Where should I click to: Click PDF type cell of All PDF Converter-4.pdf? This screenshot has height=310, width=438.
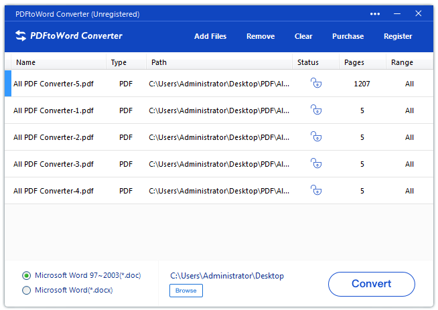tap(126, 191)
